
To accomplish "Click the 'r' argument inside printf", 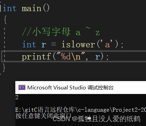I will (x=98, y=57).
